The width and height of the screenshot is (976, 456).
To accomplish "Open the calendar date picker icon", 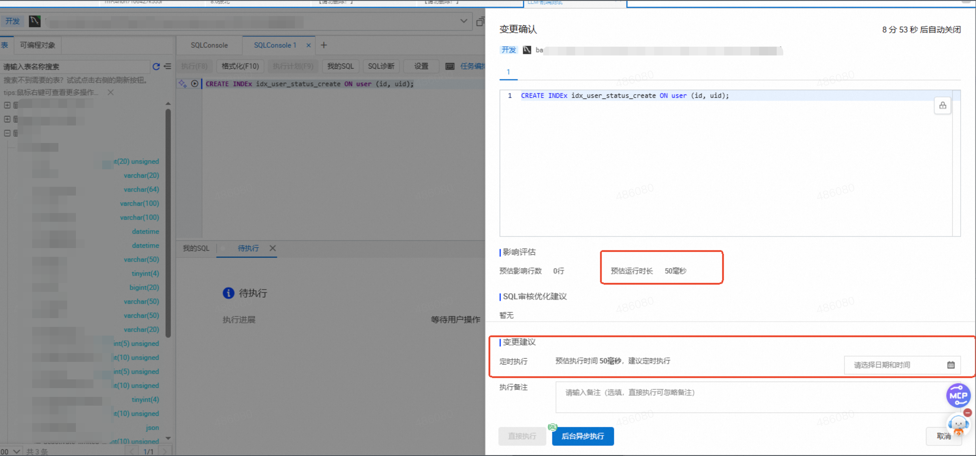I will pyautogui.click(x=950, y=365).
